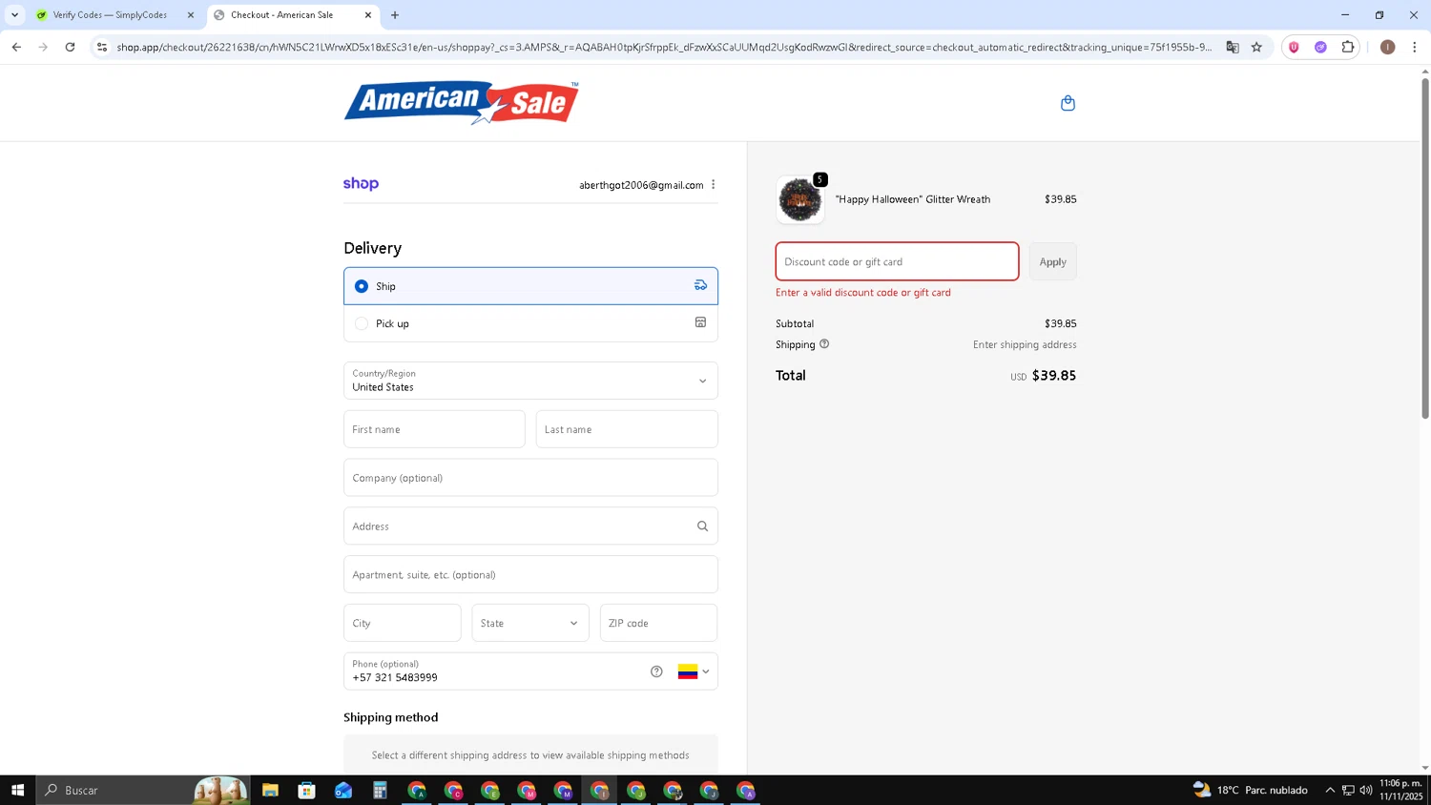Click the translate page icon
The image size is (1431, 805).
(x=1233, y=47)
